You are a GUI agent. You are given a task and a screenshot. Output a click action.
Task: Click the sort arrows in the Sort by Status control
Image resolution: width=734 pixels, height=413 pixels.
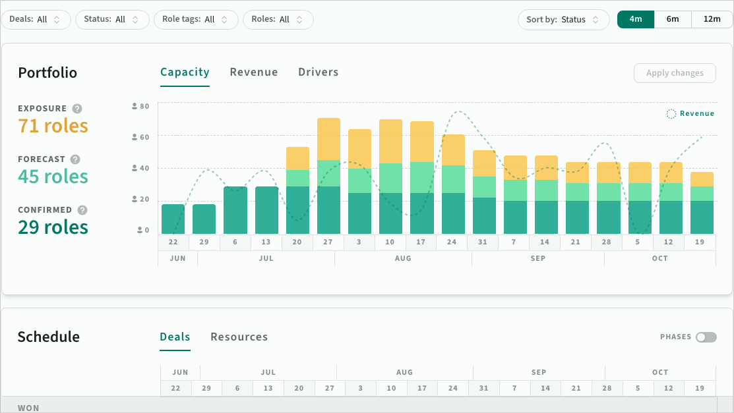(596, 20)
